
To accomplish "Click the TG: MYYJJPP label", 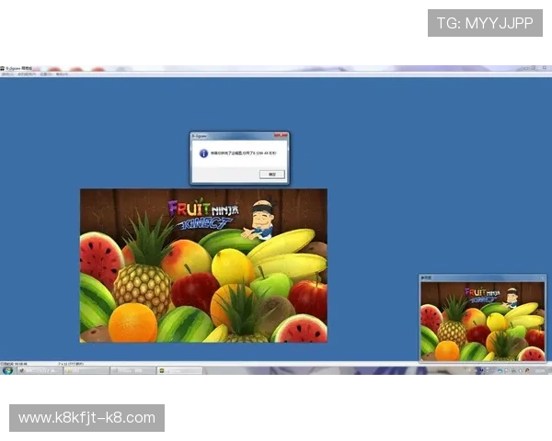I will pos(485,23).
